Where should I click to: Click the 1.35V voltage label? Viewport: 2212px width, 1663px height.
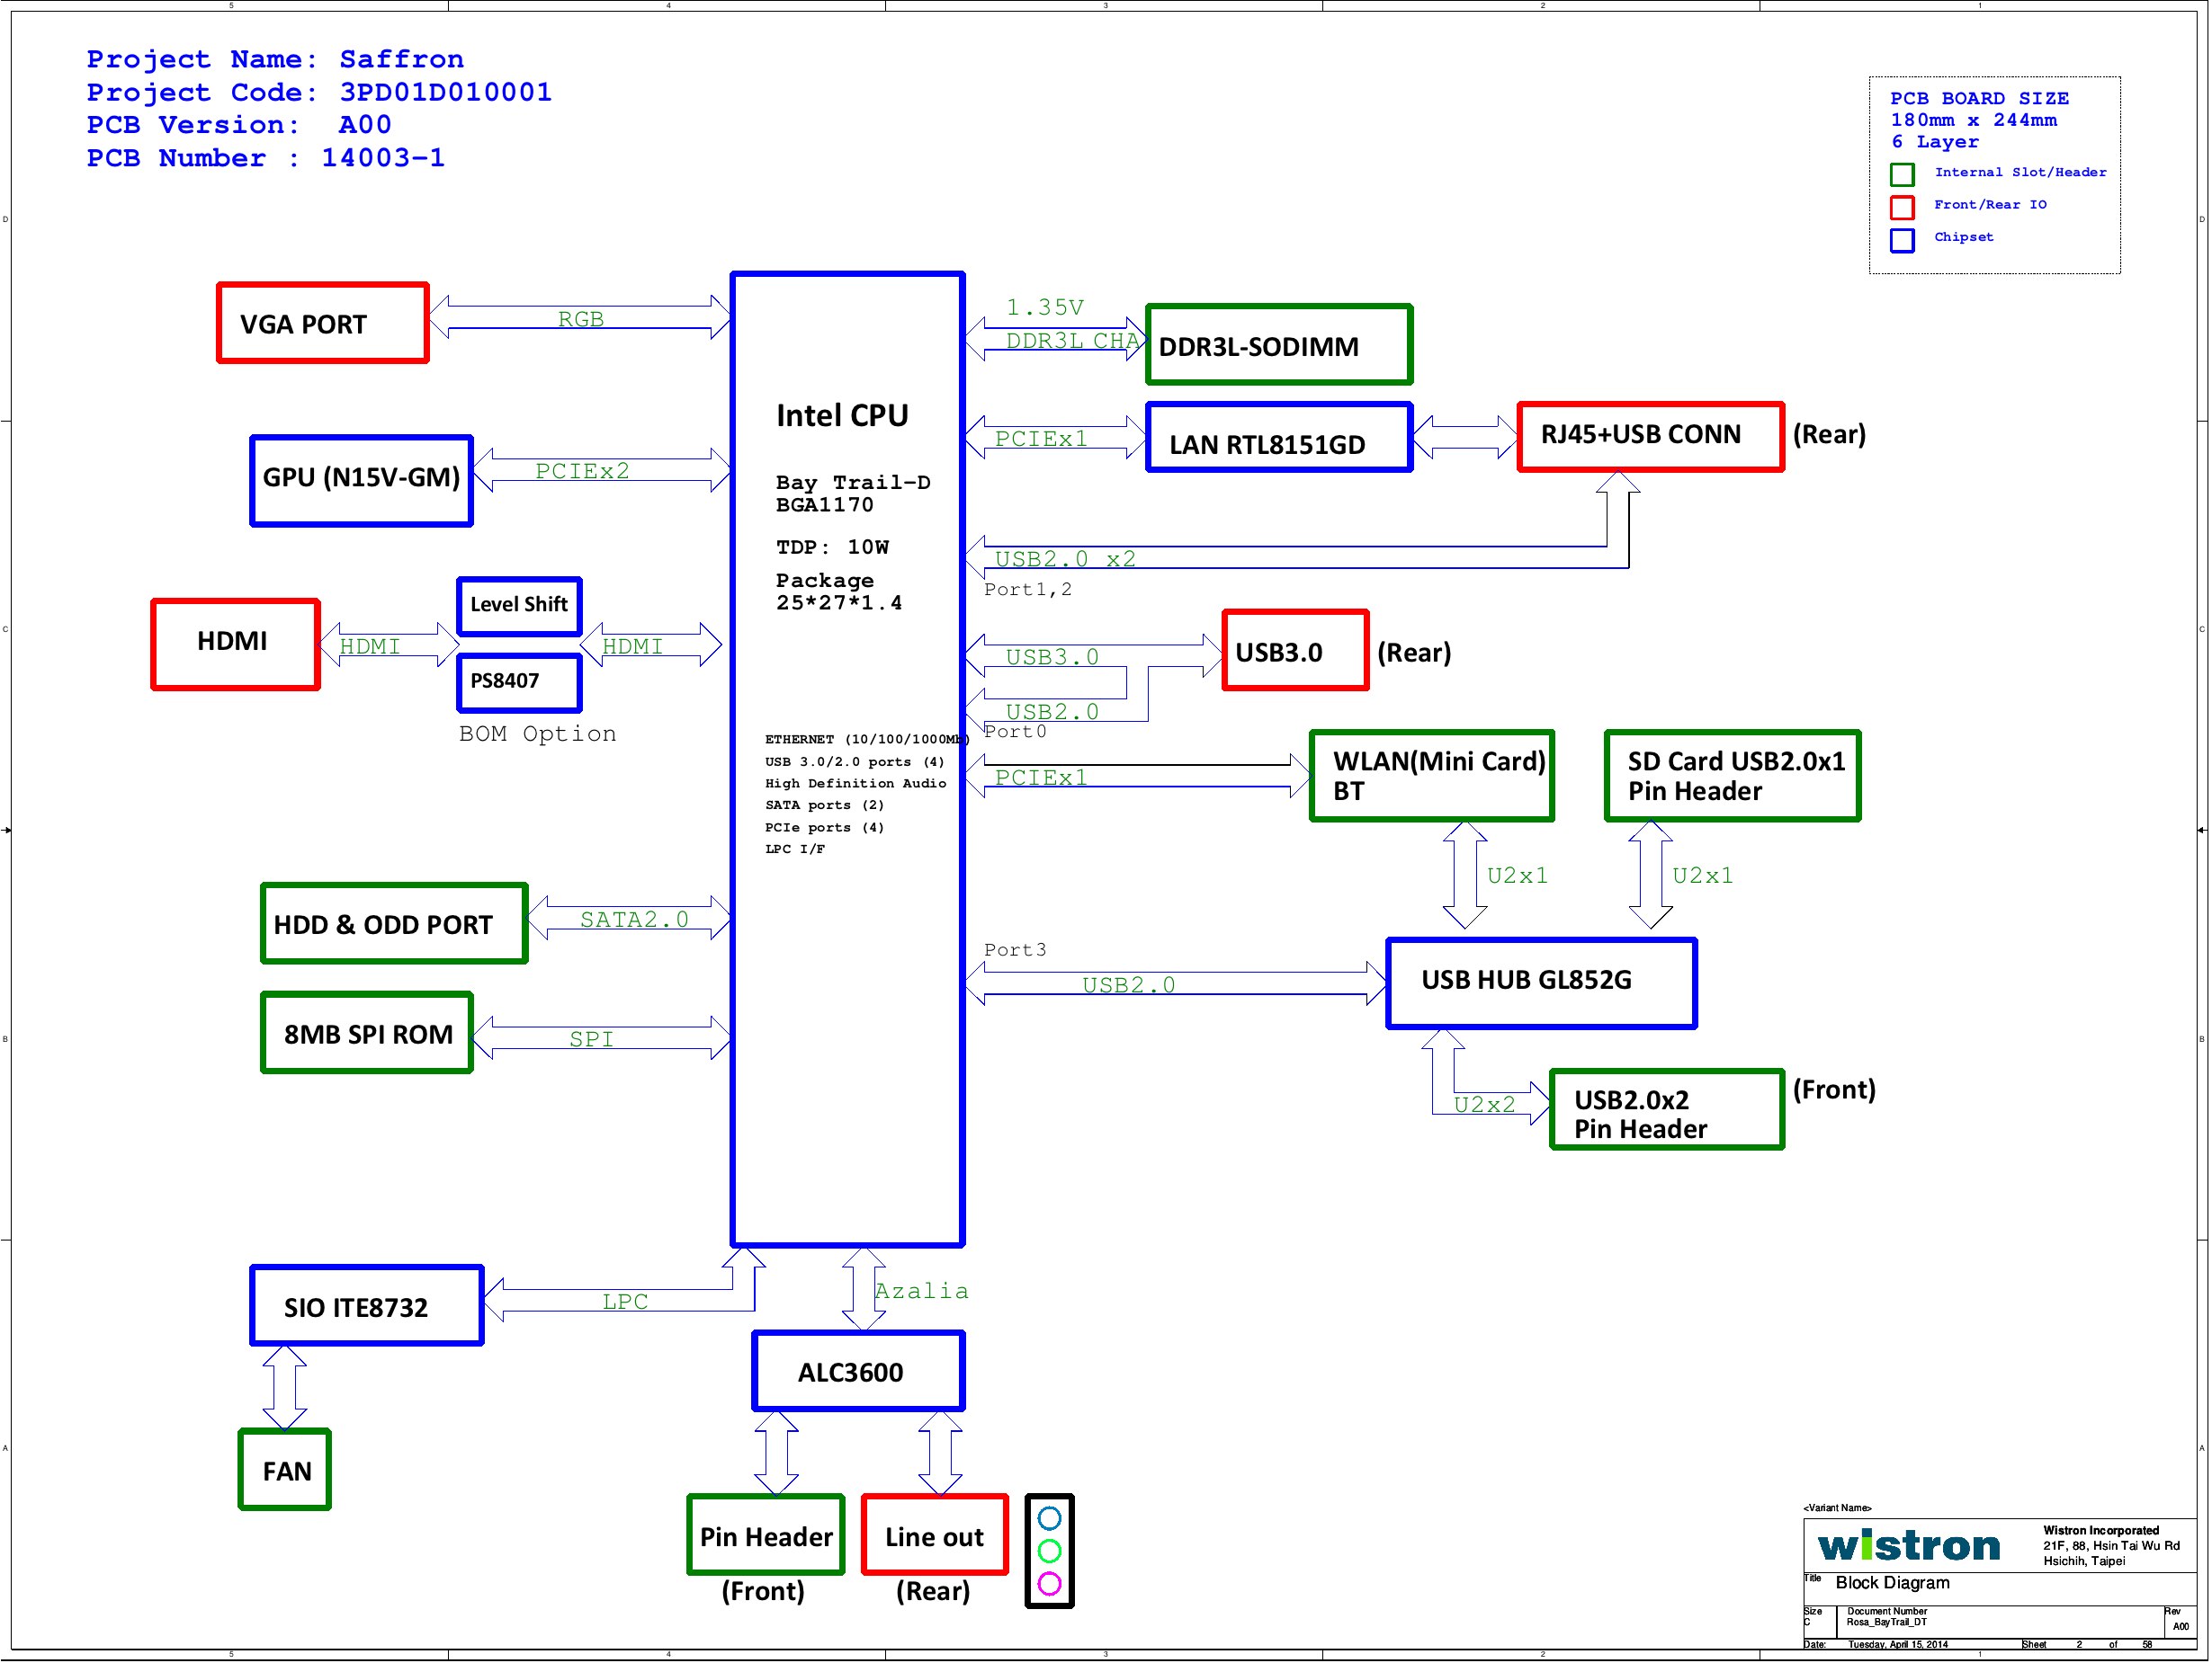[x=1044, y=307]
